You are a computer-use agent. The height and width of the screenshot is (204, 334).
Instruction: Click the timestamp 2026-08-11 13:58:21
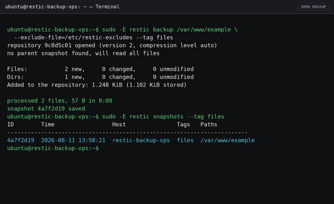(x=73, y=140)
